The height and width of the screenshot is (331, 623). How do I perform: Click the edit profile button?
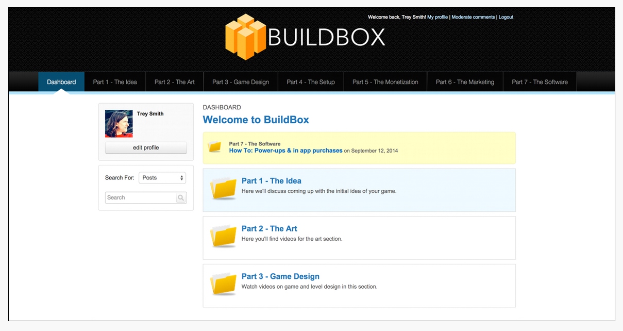click(146, 148)
